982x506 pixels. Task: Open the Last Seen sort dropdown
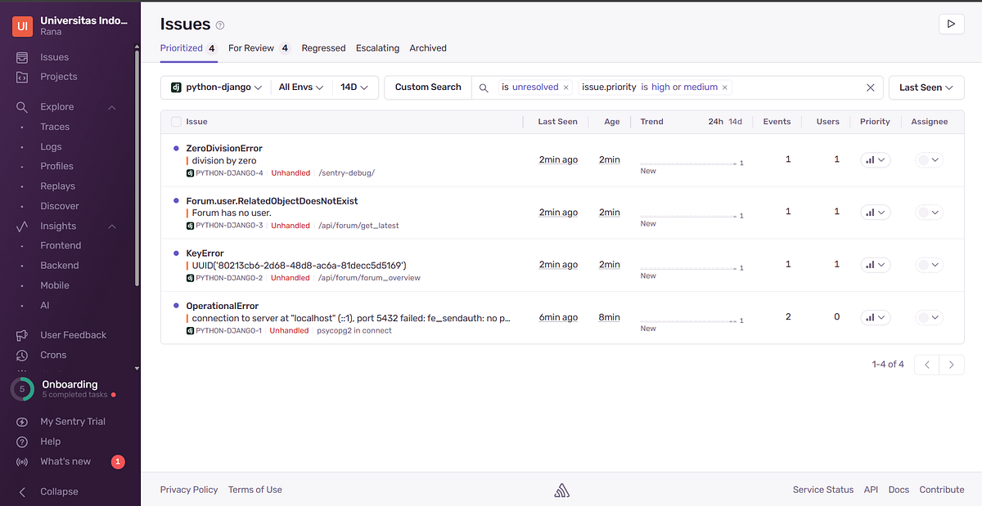[926, 87]
